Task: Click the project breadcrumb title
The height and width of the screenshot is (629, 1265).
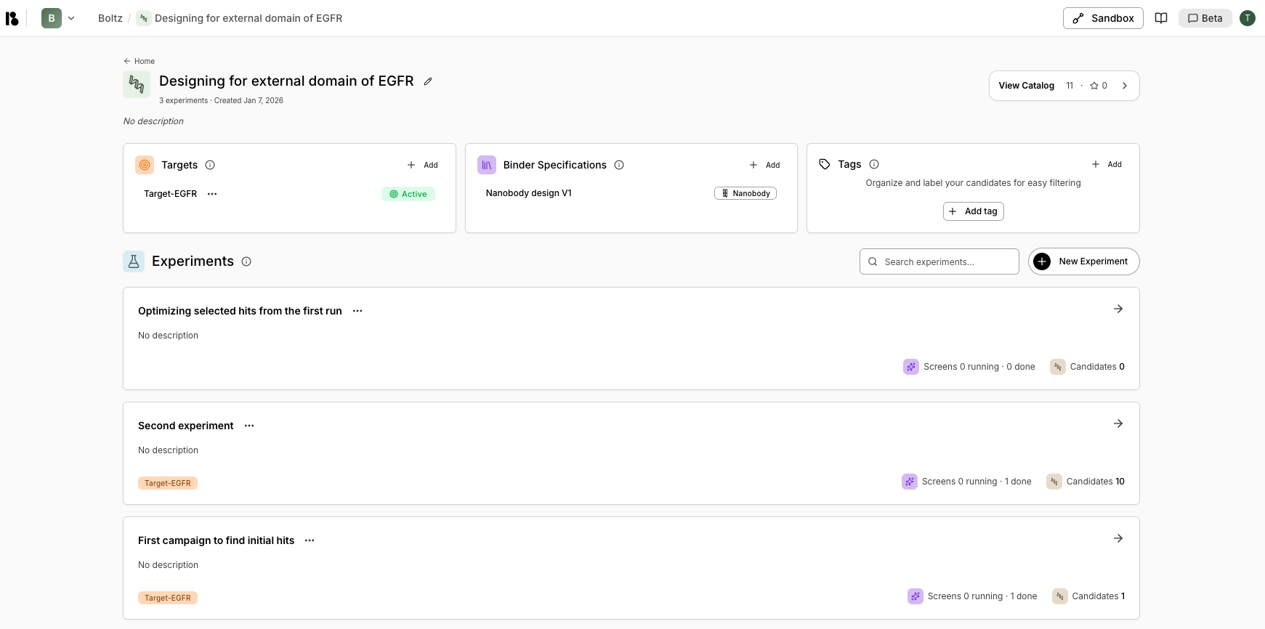Action: tap(248, 18)
